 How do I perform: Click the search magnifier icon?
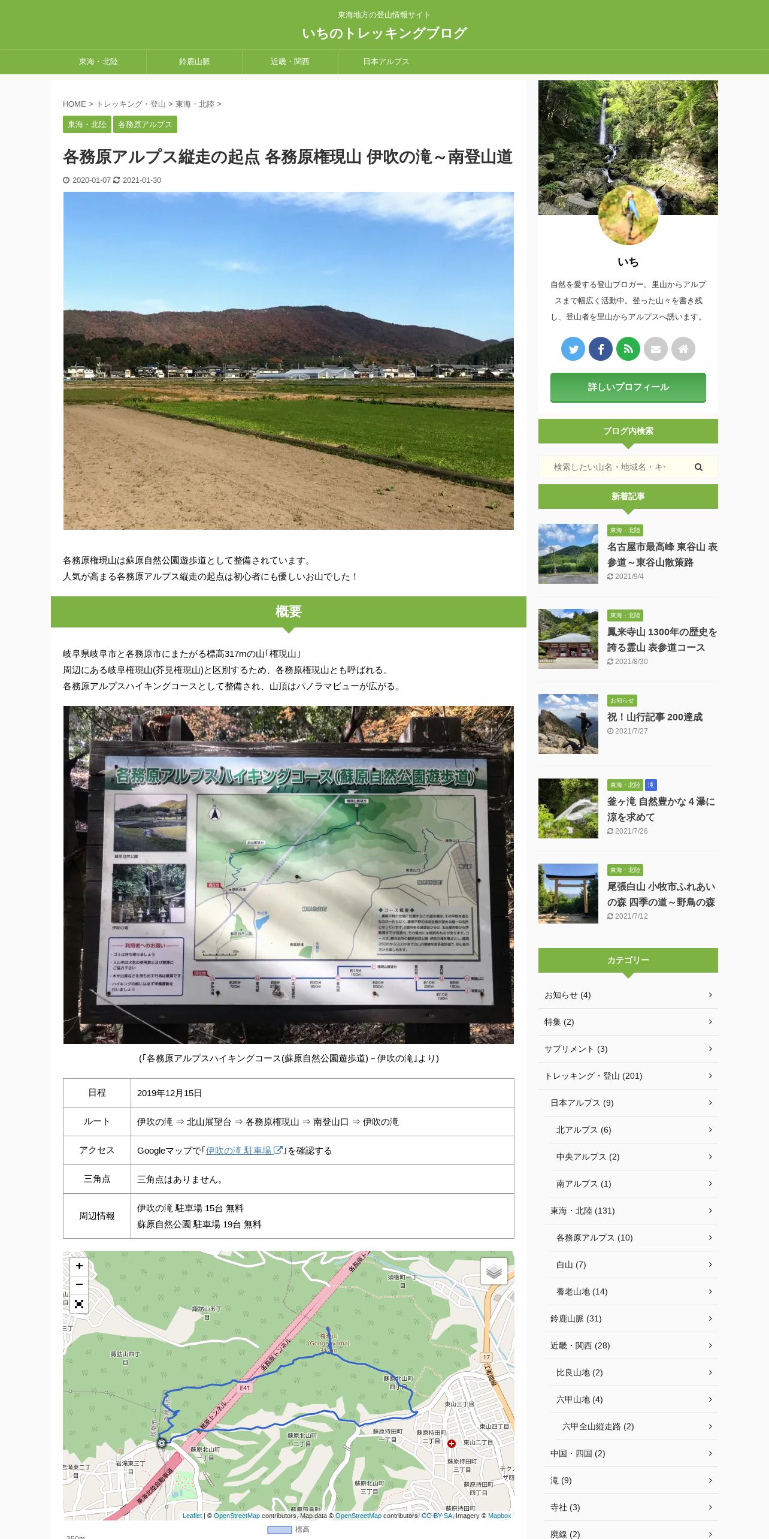click(698, 467)
